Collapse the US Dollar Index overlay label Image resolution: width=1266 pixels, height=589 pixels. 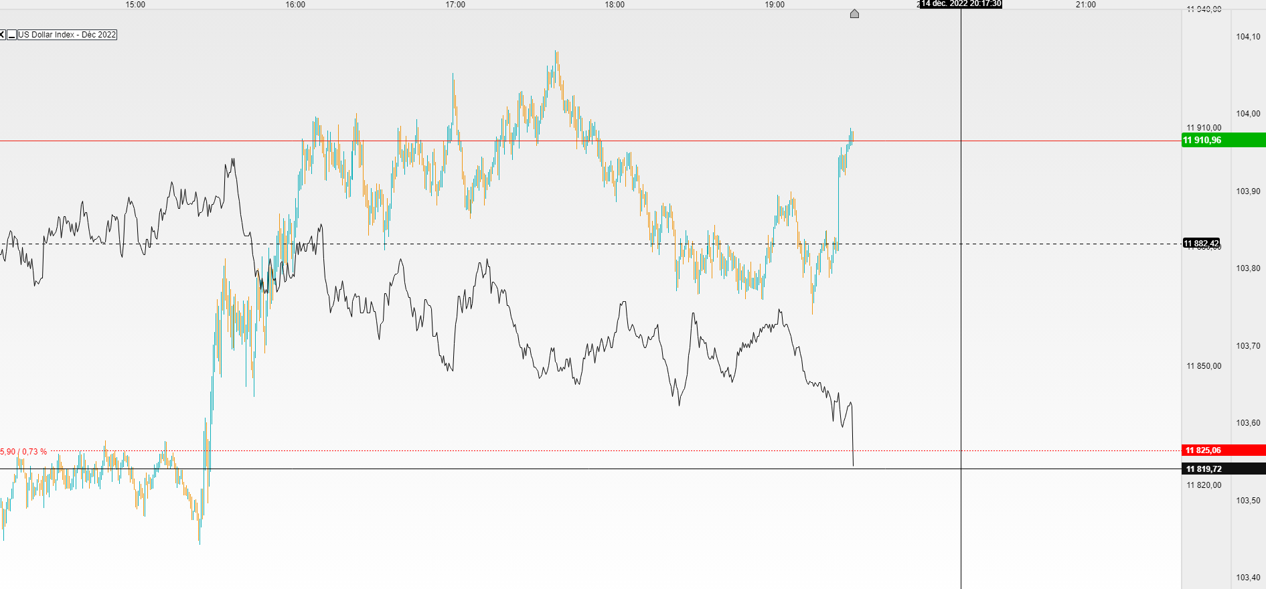pyautogui.click(x=12, y=35)
